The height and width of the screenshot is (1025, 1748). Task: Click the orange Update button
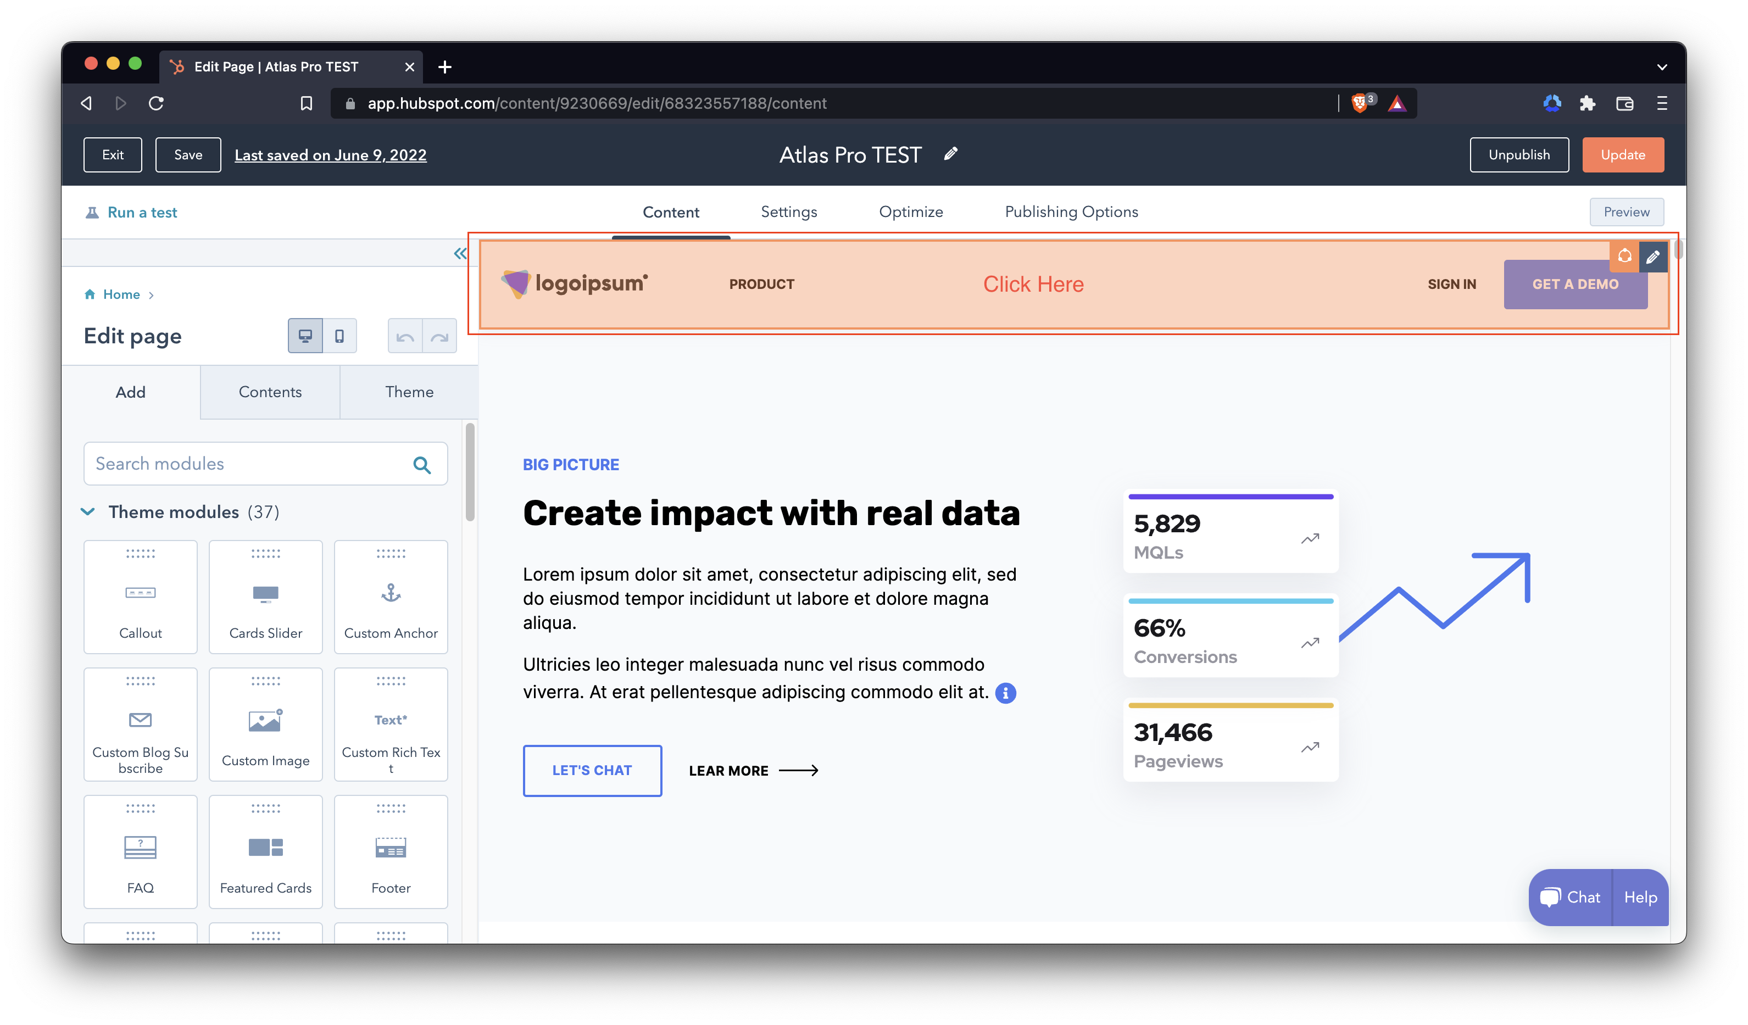pyautogui.click(x=1622, y=155)
